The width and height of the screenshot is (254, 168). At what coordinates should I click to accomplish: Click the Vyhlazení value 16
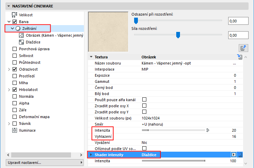[x=234, y=136]
